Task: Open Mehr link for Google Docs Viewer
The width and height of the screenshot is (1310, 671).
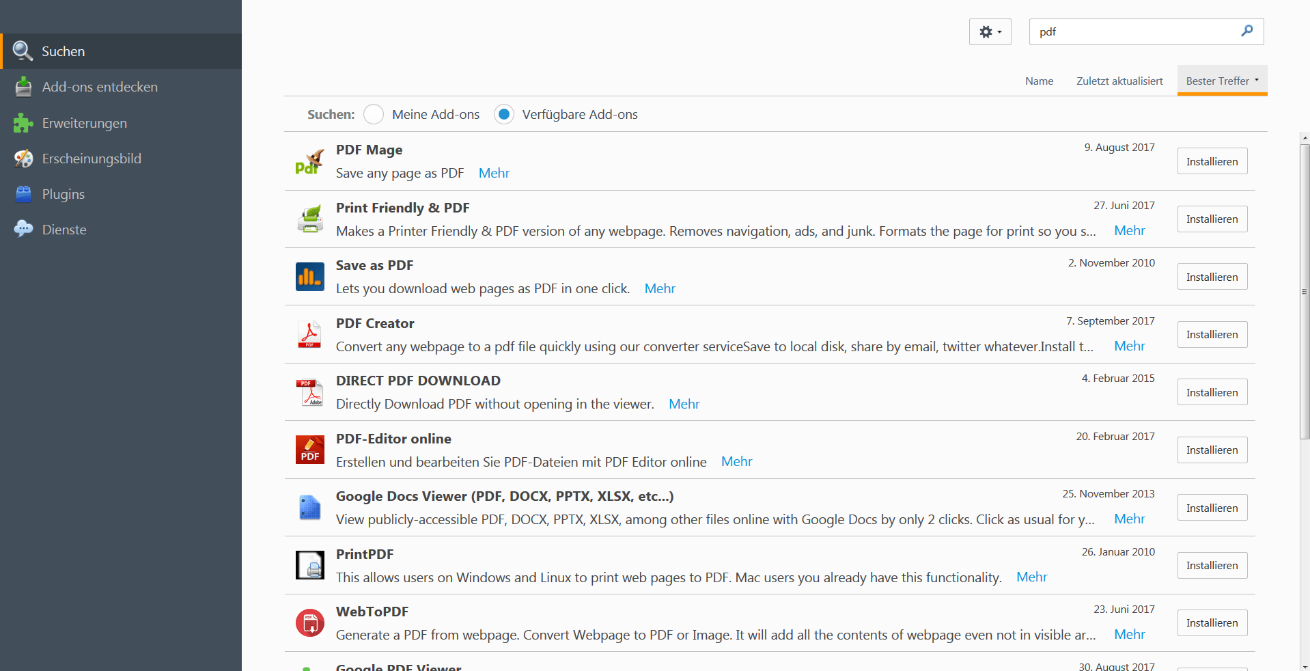Action: pos(1129,519)
